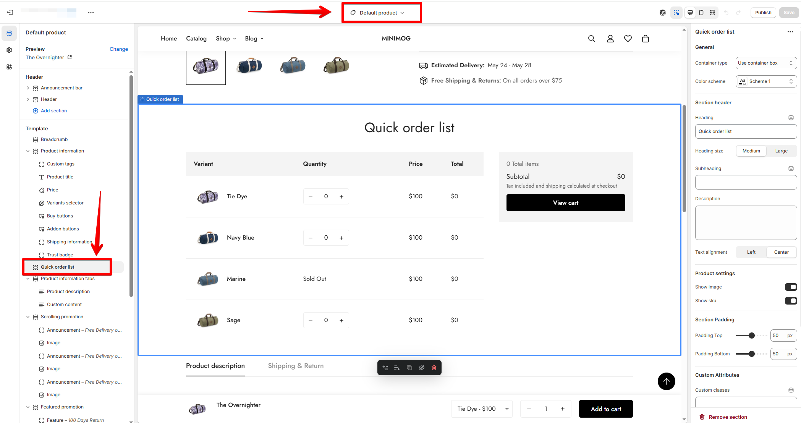Toggle the Show sku switch

(791, 301)
